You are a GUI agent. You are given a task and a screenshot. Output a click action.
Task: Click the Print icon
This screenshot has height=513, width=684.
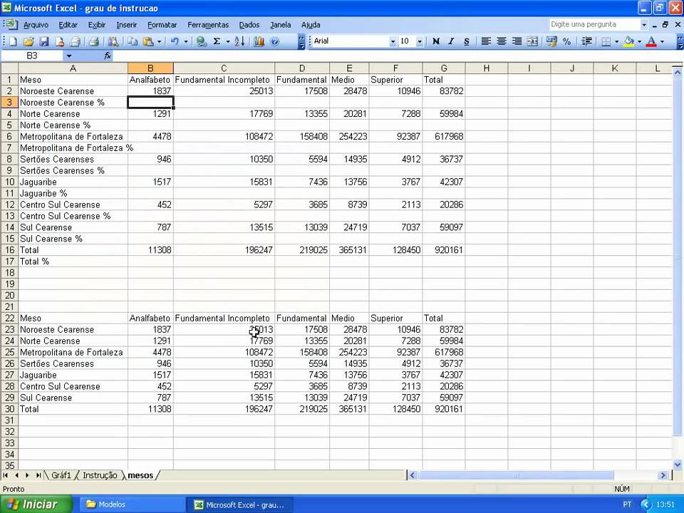pyautogui.click(x=93, y=41)
